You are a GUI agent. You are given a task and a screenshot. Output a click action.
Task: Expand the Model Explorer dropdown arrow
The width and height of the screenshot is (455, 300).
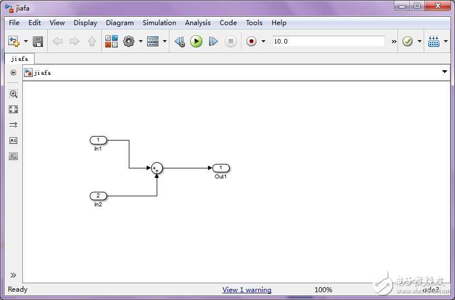point(164,41)
